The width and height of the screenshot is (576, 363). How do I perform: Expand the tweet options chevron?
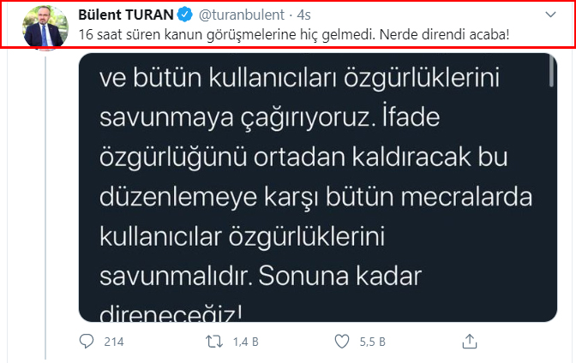(x=550, y=15)
